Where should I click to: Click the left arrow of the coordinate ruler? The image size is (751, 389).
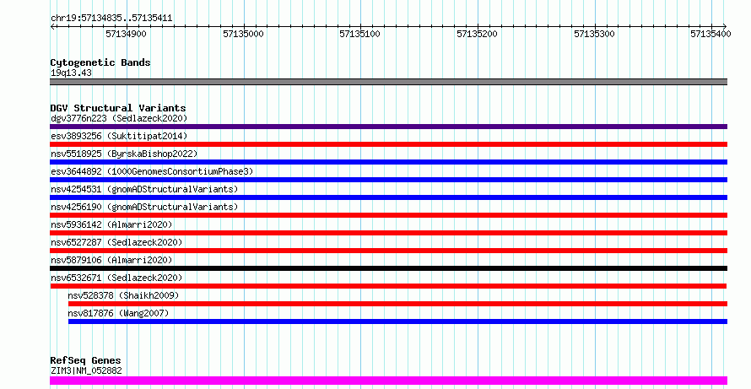pyautogui.click(x=52, y=26)
